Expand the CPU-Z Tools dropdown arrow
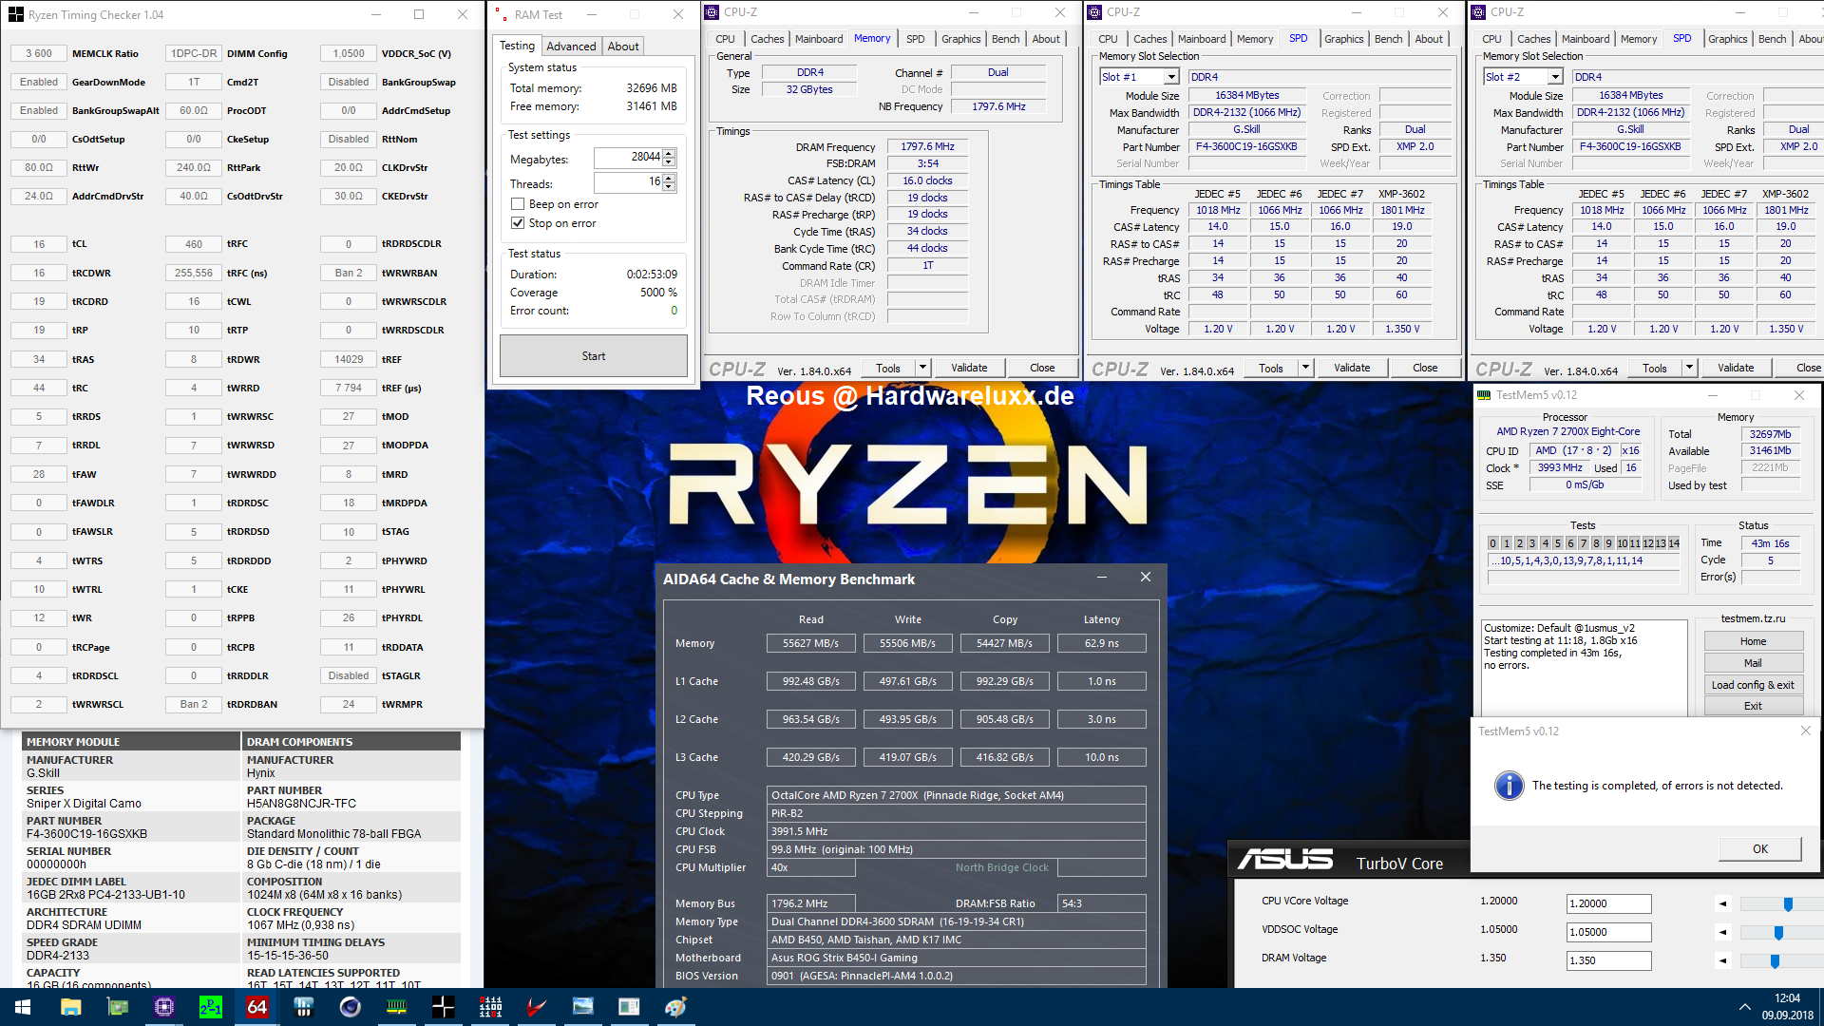This screenshot has width=1824, height=1026. tap(921, 368)
